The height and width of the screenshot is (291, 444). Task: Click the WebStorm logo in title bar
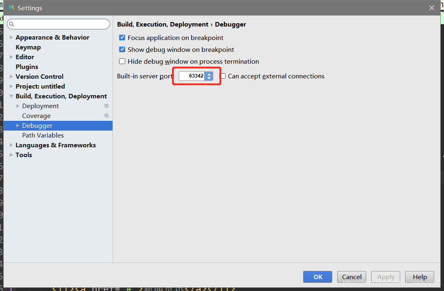click(11, 8)
